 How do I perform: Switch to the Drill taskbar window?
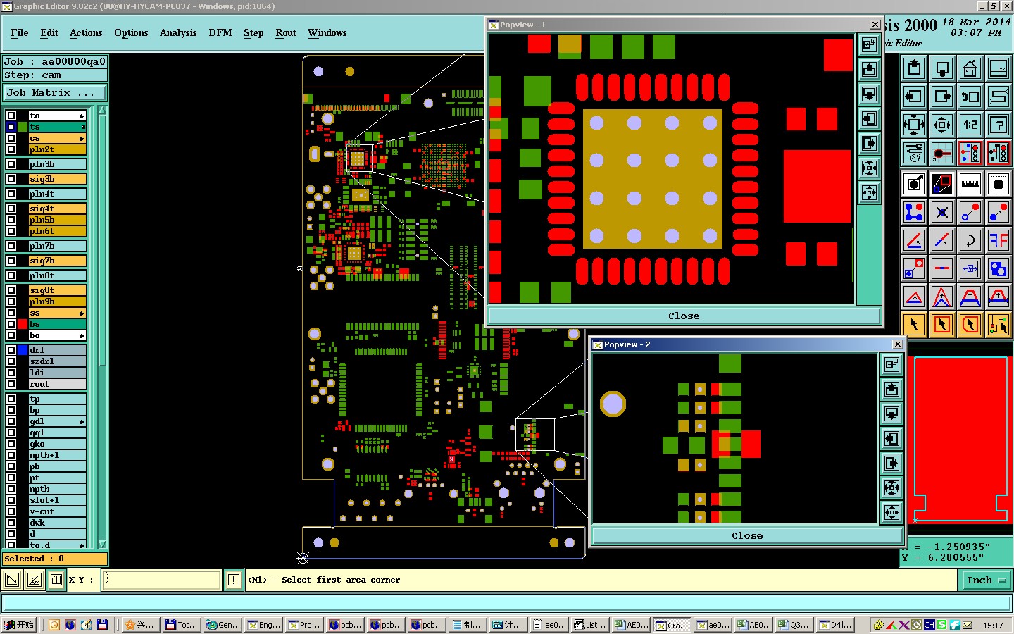click(x=835, y=625)
